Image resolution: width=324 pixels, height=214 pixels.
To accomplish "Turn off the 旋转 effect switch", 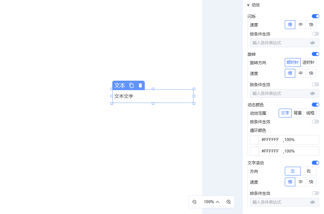I will [x=315, y=54].
